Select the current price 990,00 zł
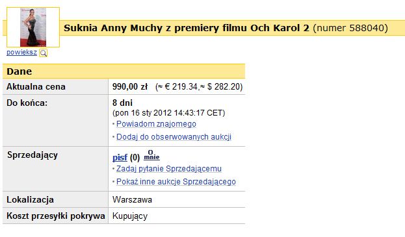The height and width of the screenshot is (237, 405). [x=130, y=86]
